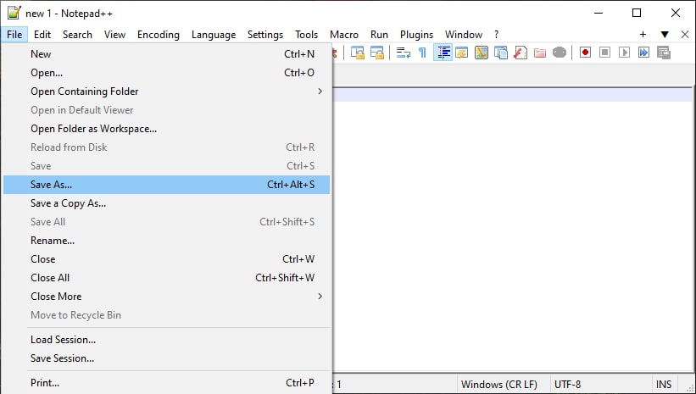Open the Run menu
Viewport: 696px width, 394px height.
[x=379, y=35]
